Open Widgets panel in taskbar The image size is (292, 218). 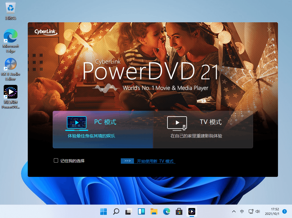click(141, 211)
